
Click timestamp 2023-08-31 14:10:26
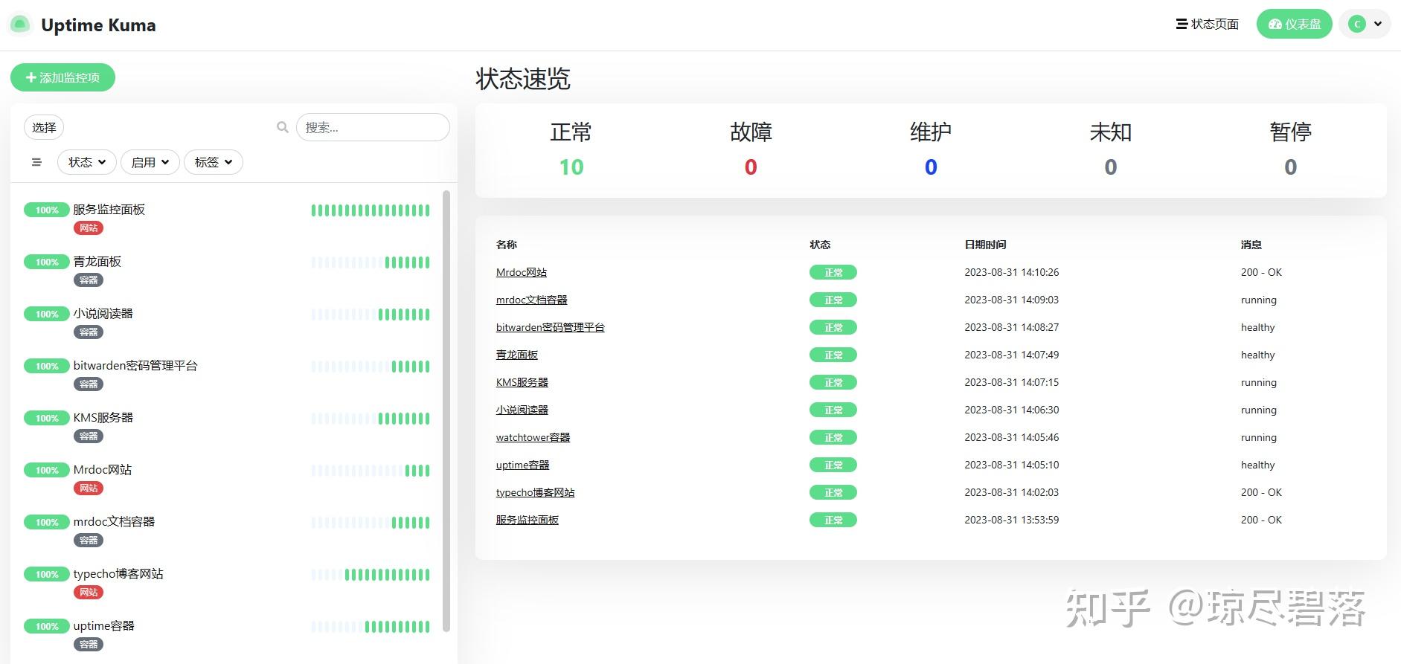[x=1012, y=272]
